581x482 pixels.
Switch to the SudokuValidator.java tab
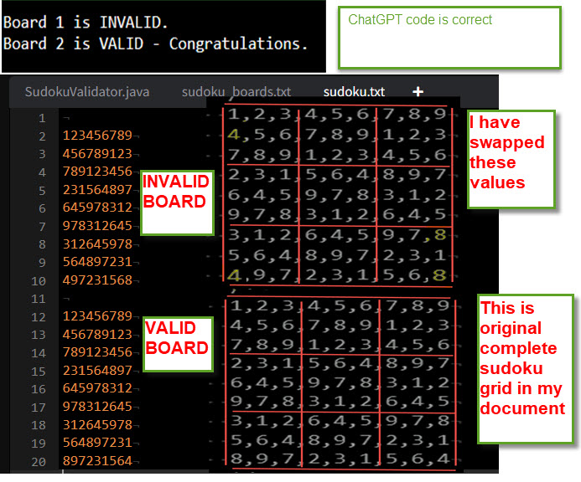tap(87, 92)
